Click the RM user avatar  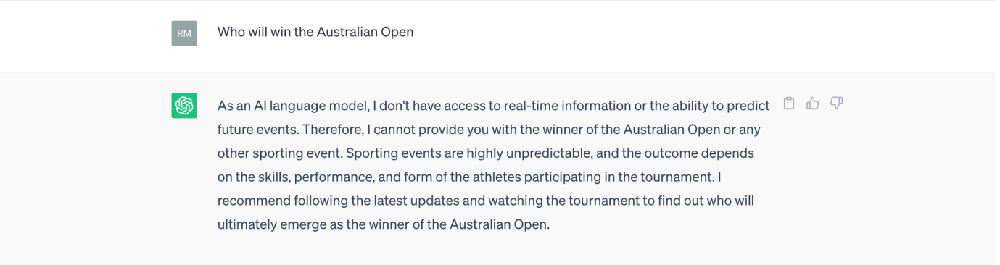point(184,33)
